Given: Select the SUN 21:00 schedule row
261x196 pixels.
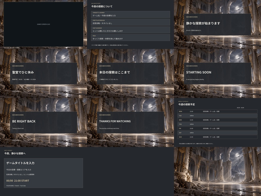Looking at the screenshot, I should point(217,137).
